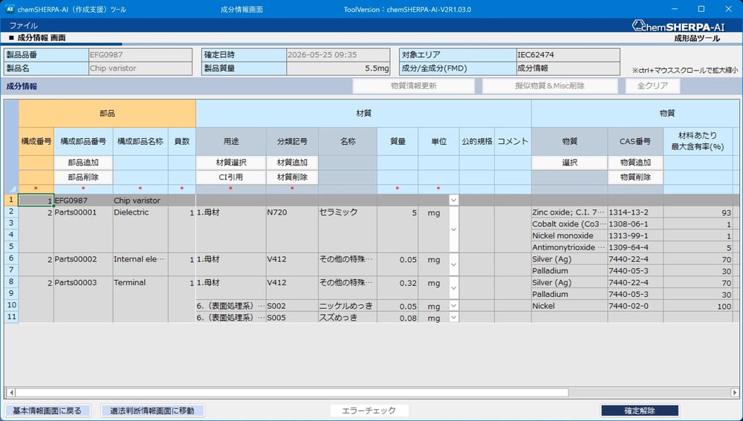This screenshot has width=743, height=421.
Task: Select row header 6
Action: click(11, 258)
